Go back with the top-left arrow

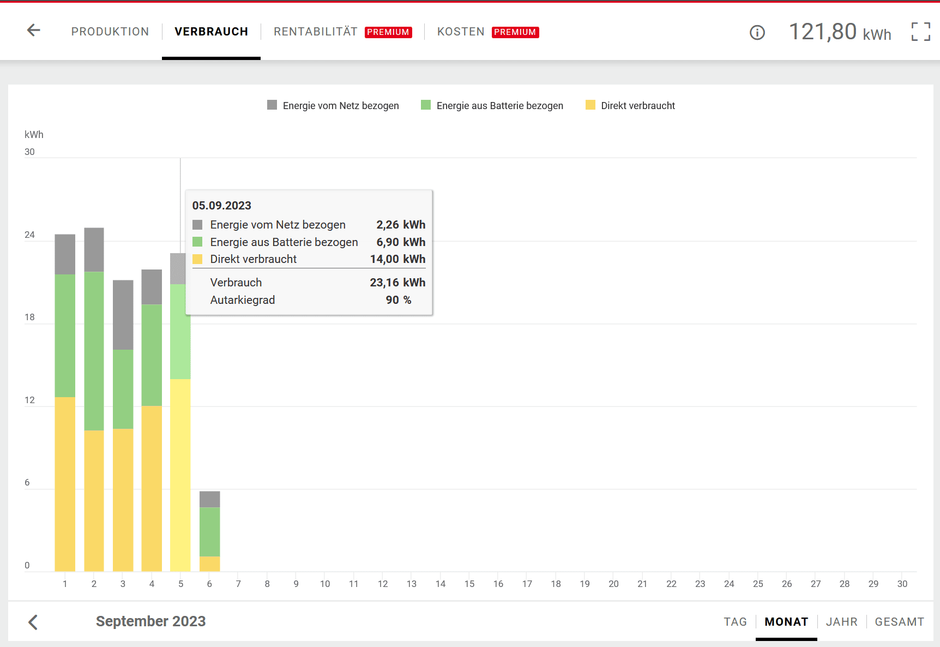coord(34,30)
